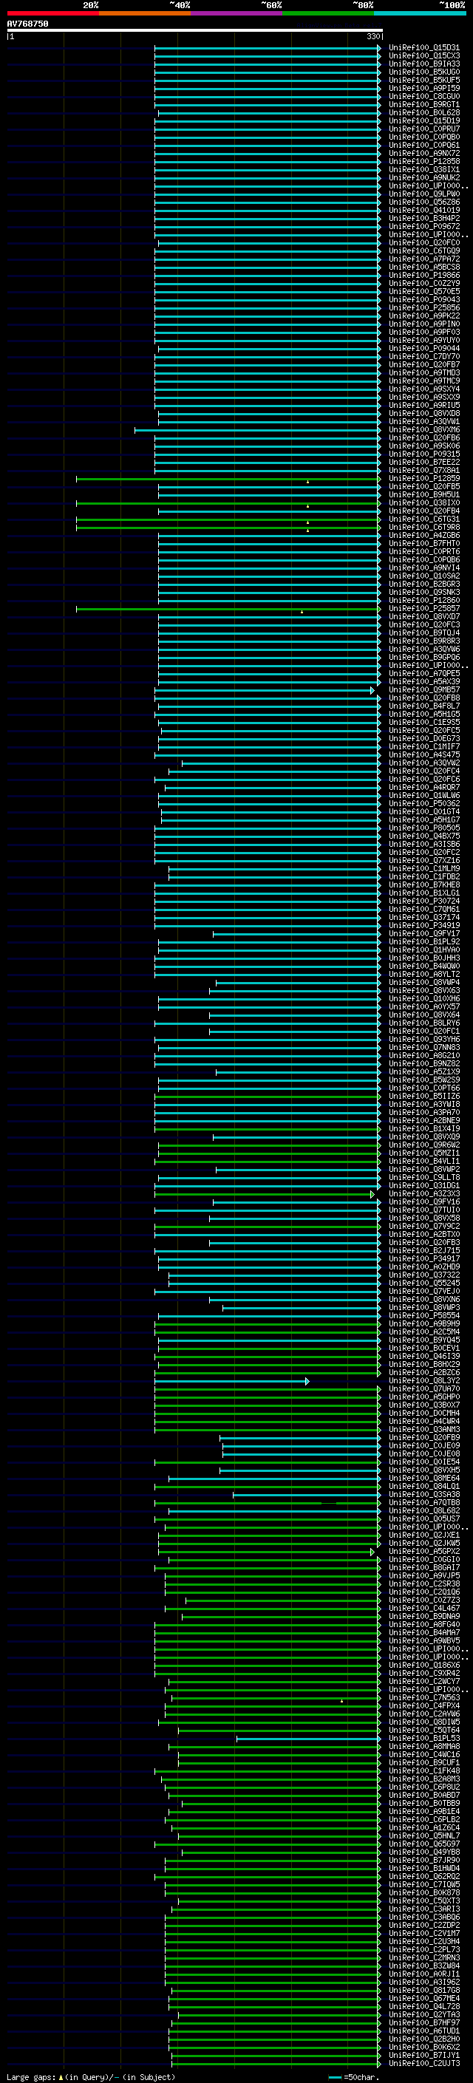Open hit UniRef100_Q15CX3
This screenshot has width=473, height=2083.
(x=424, y=56)
